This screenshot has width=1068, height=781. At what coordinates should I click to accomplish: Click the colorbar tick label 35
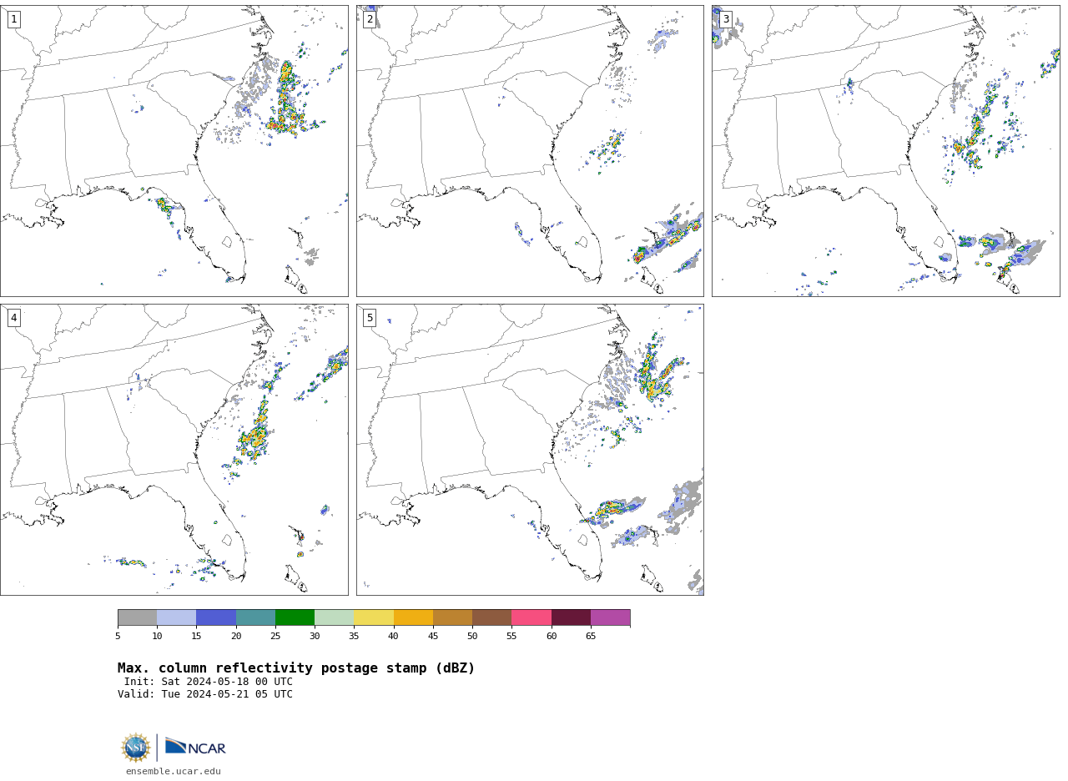coord(354,637)
